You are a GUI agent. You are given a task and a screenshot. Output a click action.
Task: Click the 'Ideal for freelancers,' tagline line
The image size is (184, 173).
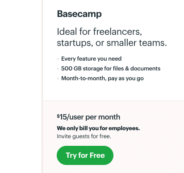pos(100,32)
